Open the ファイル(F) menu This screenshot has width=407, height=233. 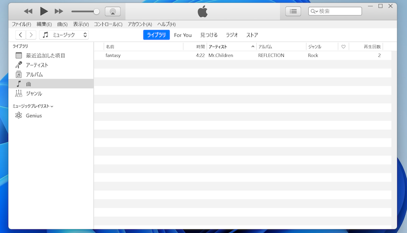[x=21, y=24]
